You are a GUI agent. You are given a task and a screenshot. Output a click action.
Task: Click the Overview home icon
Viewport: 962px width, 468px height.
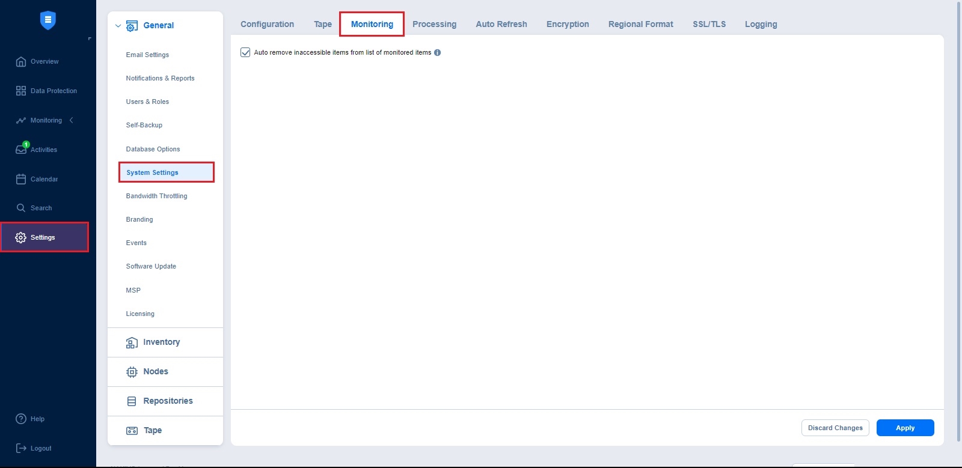pos(21,61)
